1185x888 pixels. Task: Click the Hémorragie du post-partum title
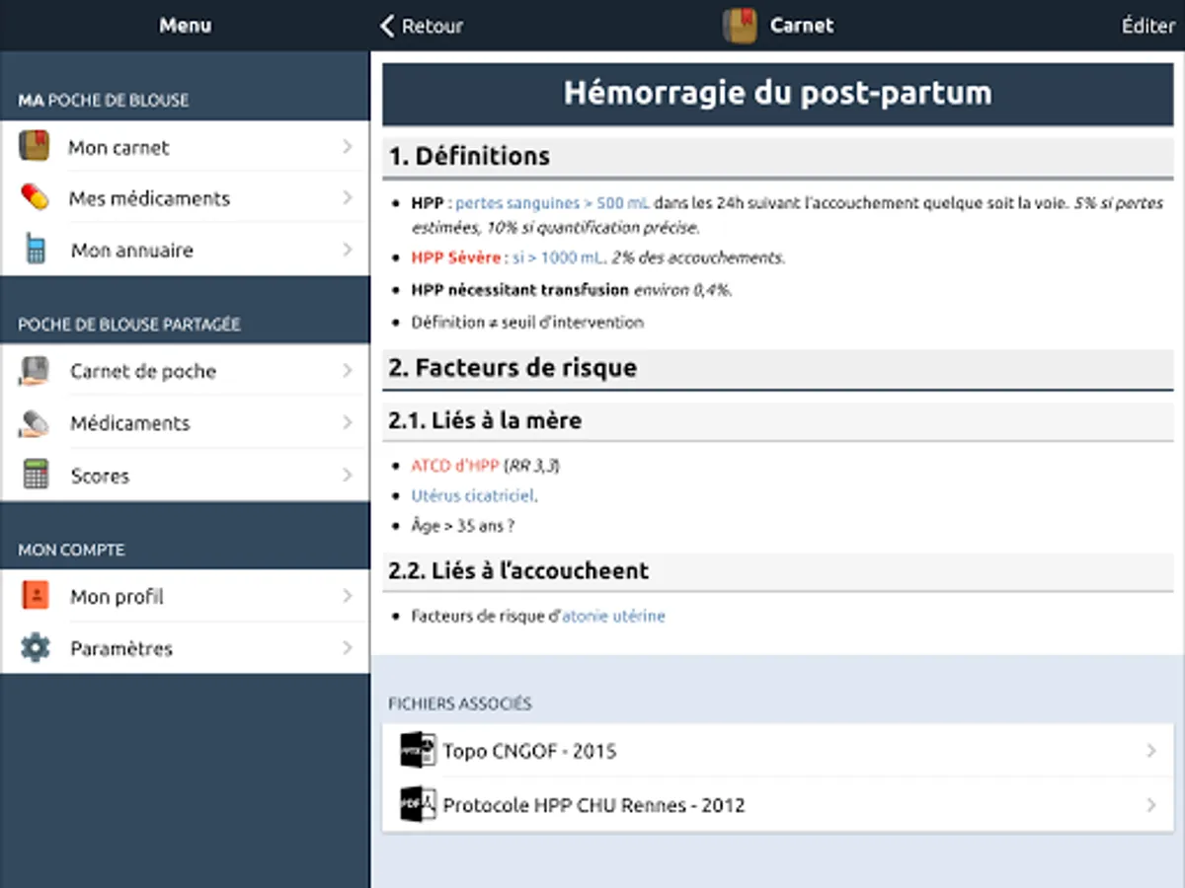[777, 93]
